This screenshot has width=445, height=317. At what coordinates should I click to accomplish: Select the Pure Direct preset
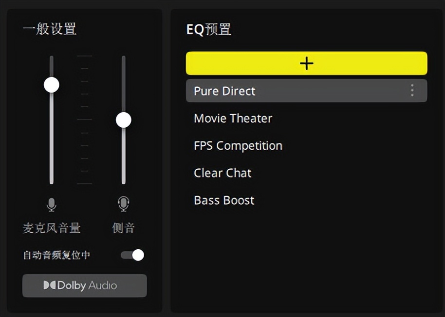(224, 91)
